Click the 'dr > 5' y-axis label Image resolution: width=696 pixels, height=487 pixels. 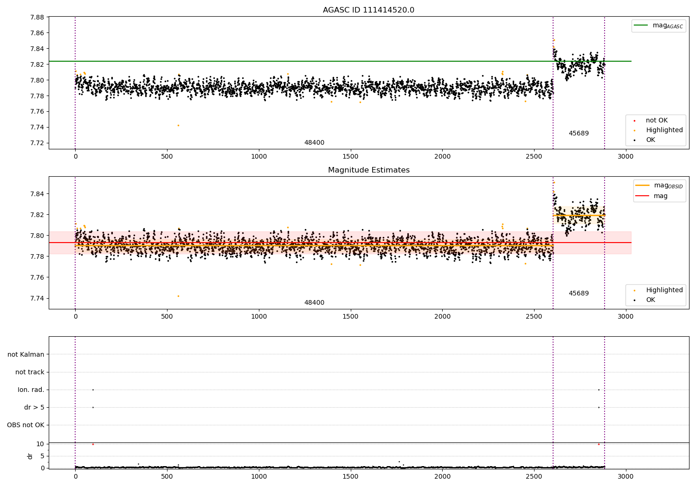tap(34, 407)
